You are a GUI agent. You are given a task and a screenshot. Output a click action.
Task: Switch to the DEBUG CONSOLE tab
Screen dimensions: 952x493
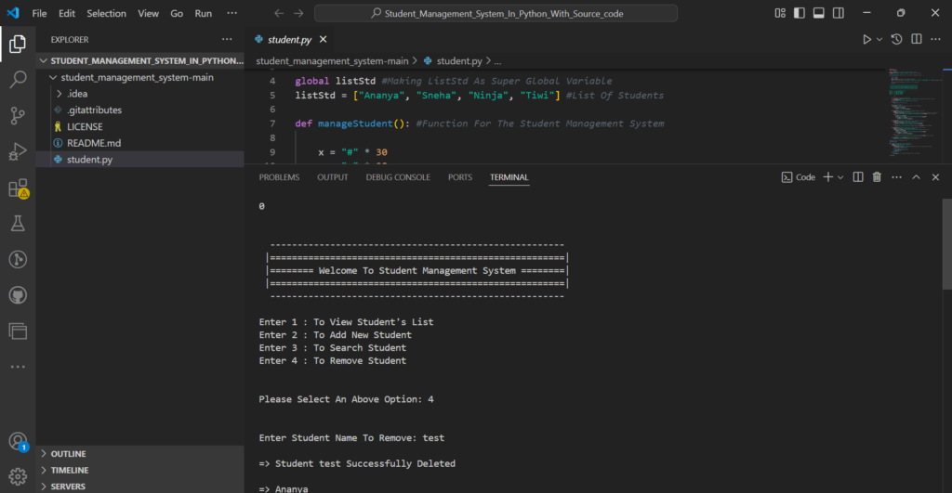pyautogui.click(x=398, y=177)
